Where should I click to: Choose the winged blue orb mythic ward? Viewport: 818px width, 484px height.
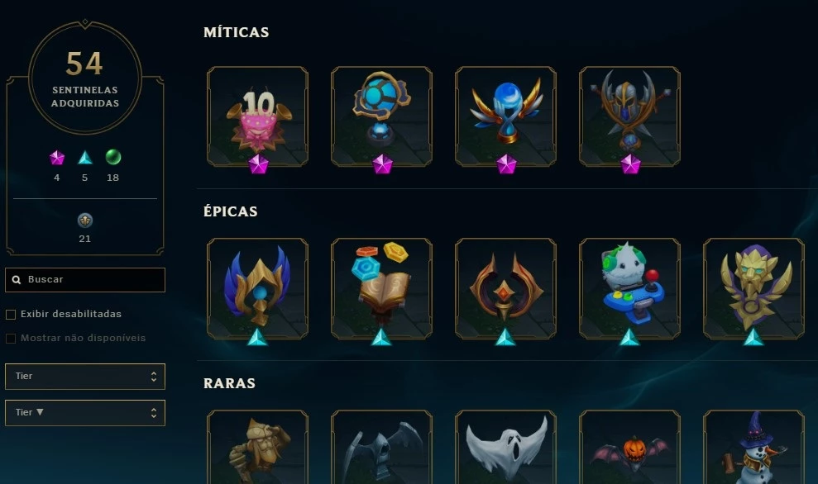pos(506,116)
